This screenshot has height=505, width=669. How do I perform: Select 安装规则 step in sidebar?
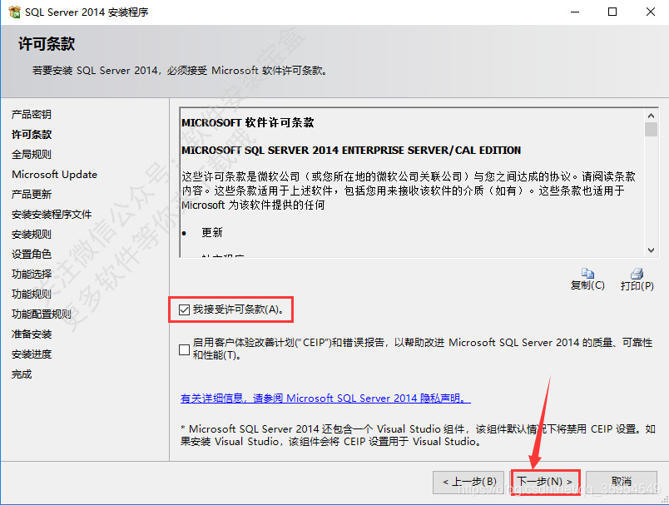pyautogui.click(x=31, y=235)
